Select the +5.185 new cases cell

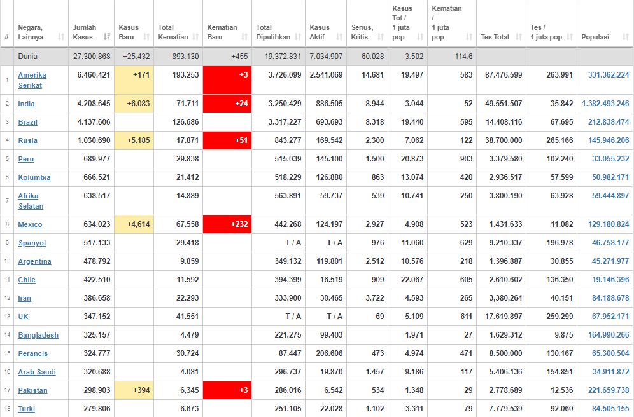click(134, 140)
